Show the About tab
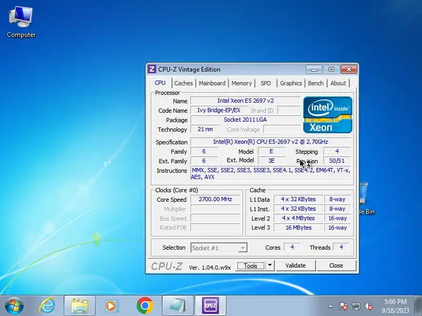The height and width of the screenshot is (316, 422). click(338, 83)
